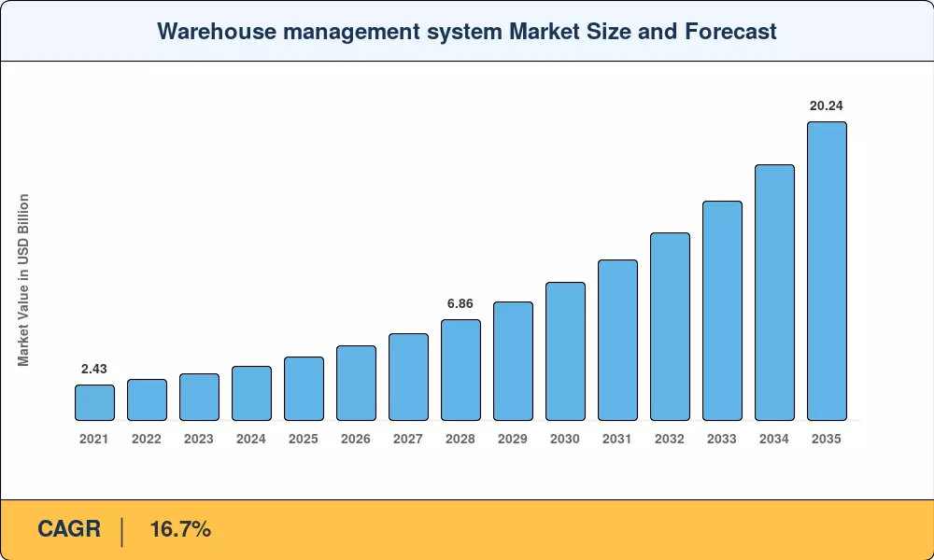Click the 2033 axis label

(722, 440)
